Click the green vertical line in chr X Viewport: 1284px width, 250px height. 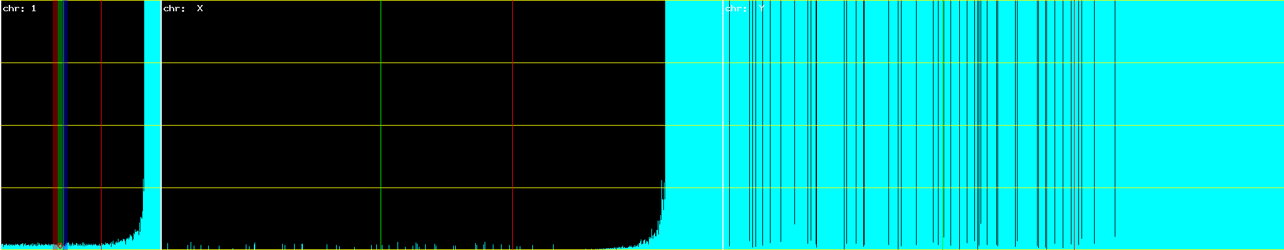[381, 94]
